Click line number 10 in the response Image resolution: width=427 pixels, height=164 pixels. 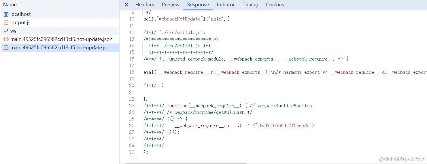[x=132, y=19]
